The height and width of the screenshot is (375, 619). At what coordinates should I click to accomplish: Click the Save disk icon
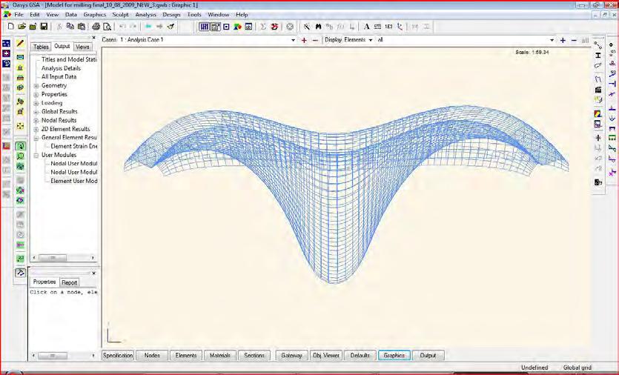[x=44, y=26]
